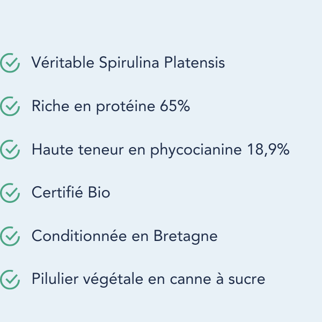322x322 pixels.
Task: Select the "Certifié Bio" label
Action: tap(71, 193)
